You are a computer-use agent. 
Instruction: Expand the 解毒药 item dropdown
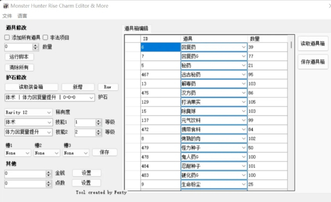pyautogui.click(x=243, y=84)
